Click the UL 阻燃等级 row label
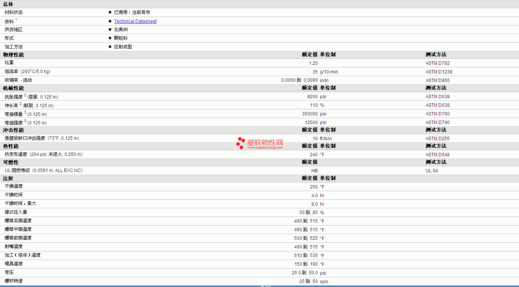This screenshot has height=287, width=519. [43, 170]
